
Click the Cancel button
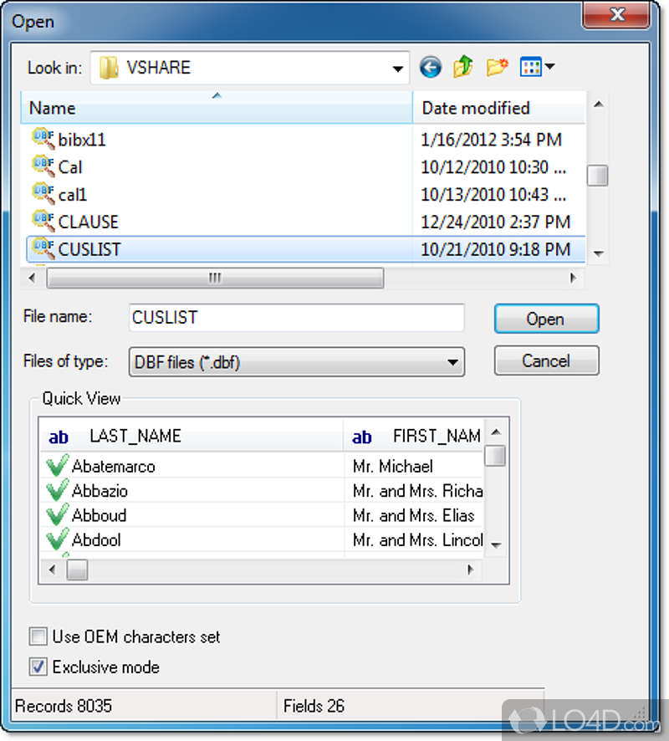[547, 360]
